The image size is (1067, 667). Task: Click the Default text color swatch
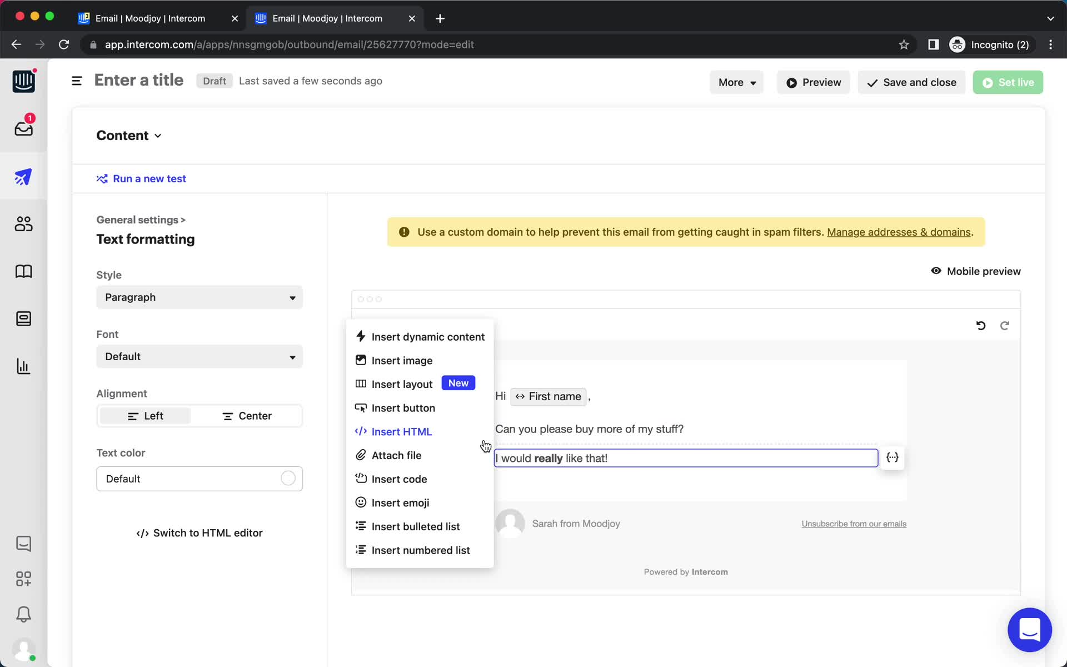[x=288, y=478]
